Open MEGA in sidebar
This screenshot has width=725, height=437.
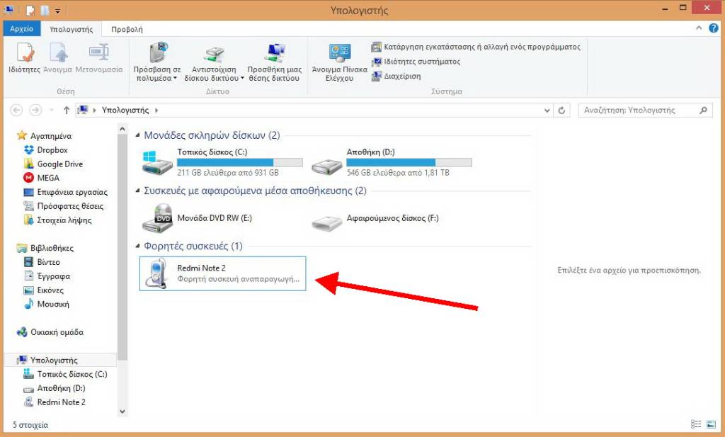pos(42,178)
